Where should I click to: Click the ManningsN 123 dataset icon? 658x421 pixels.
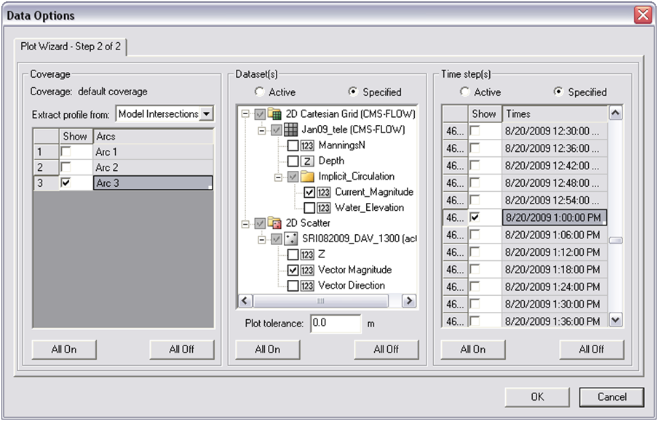tap(307, 145)
